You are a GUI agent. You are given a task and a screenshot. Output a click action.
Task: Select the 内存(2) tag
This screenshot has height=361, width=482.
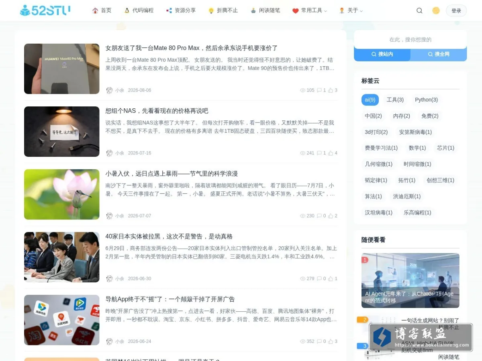click(401, 116)
